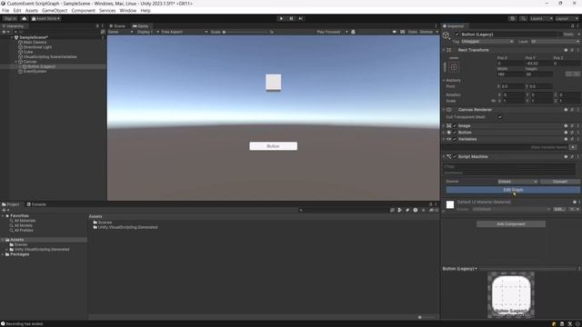The width and height of the screenshot is (582, 327).
Task: Toggle the Button (Legacy) active checkbox
Action: pyautogui.click(x=457, y=35)
